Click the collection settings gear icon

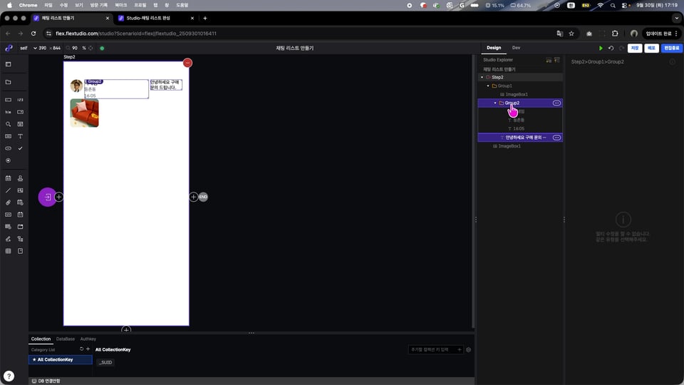[x=468, y=349]
